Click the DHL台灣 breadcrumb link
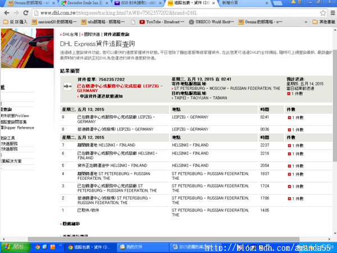337x253 pixels. click(70, 34)
